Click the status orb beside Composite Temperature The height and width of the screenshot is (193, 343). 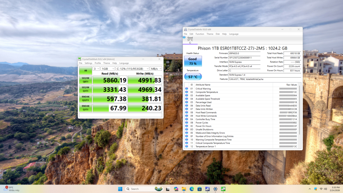(x=187, y=92)
